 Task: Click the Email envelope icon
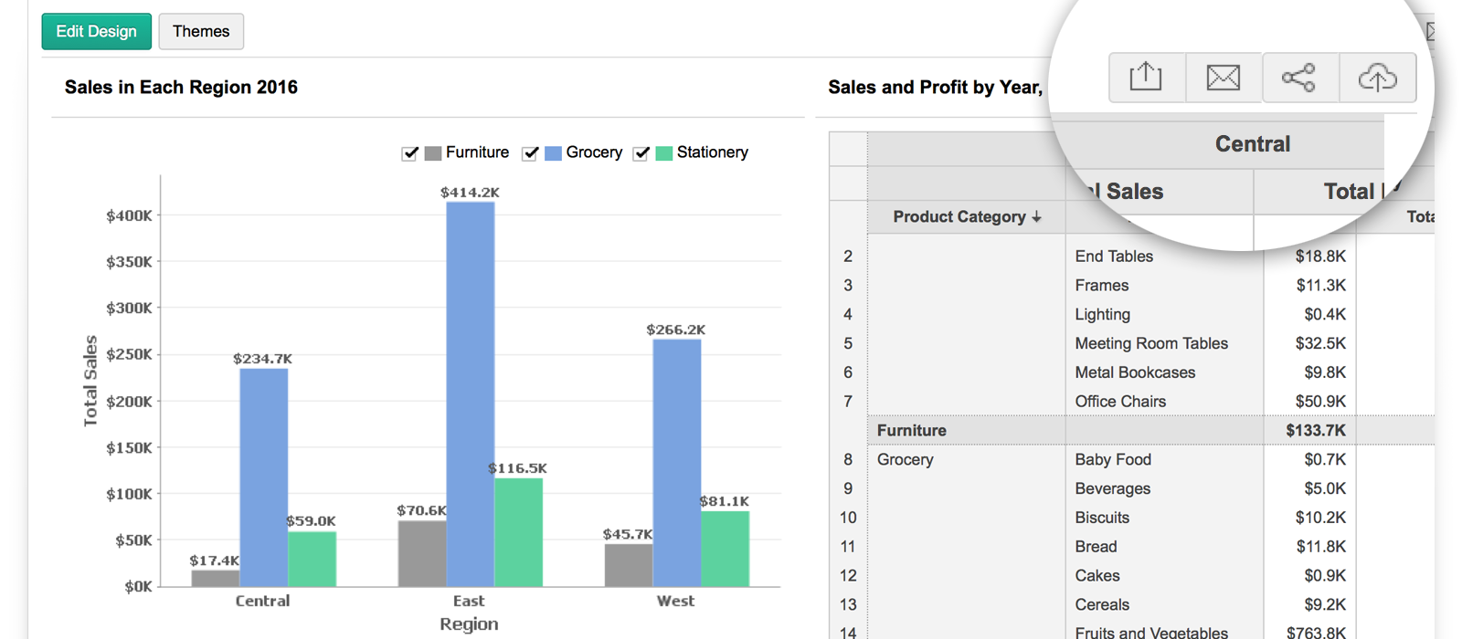[1223, 78]
